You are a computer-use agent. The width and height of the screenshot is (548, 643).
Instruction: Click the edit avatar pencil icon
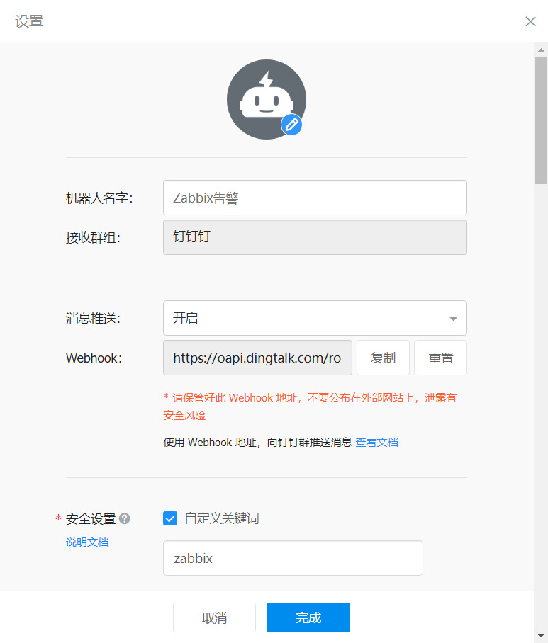point(291,125)
